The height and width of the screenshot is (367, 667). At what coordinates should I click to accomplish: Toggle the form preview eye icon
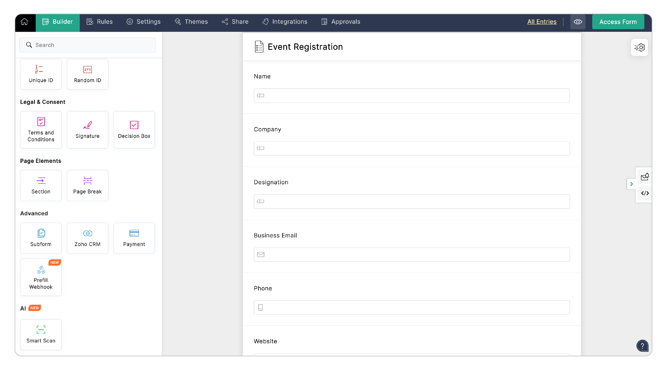pyautogui.click(x=578, y=22)
